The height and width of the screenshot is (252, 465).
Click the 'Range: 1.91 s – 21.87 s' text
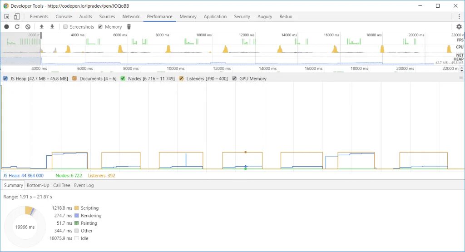pyautogui.click(x=28, y=197)
